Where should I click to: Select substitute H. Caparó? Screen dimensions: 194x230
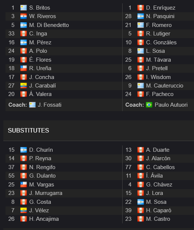coord(159,210)
